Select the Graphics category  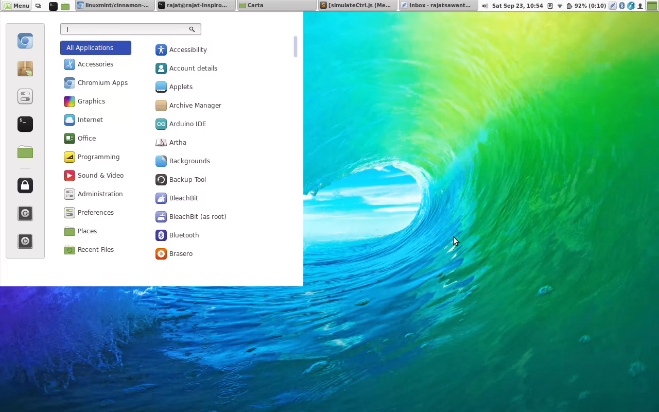point(91,101)
